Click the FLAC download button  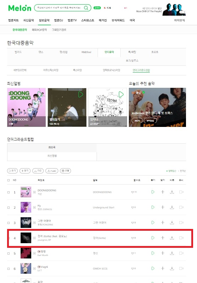(52, 171)
